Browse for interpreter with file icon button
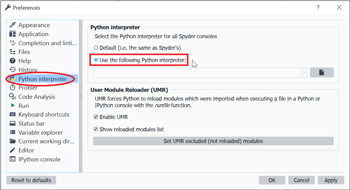Screen dimensions: 350x190 pos(322,73)
